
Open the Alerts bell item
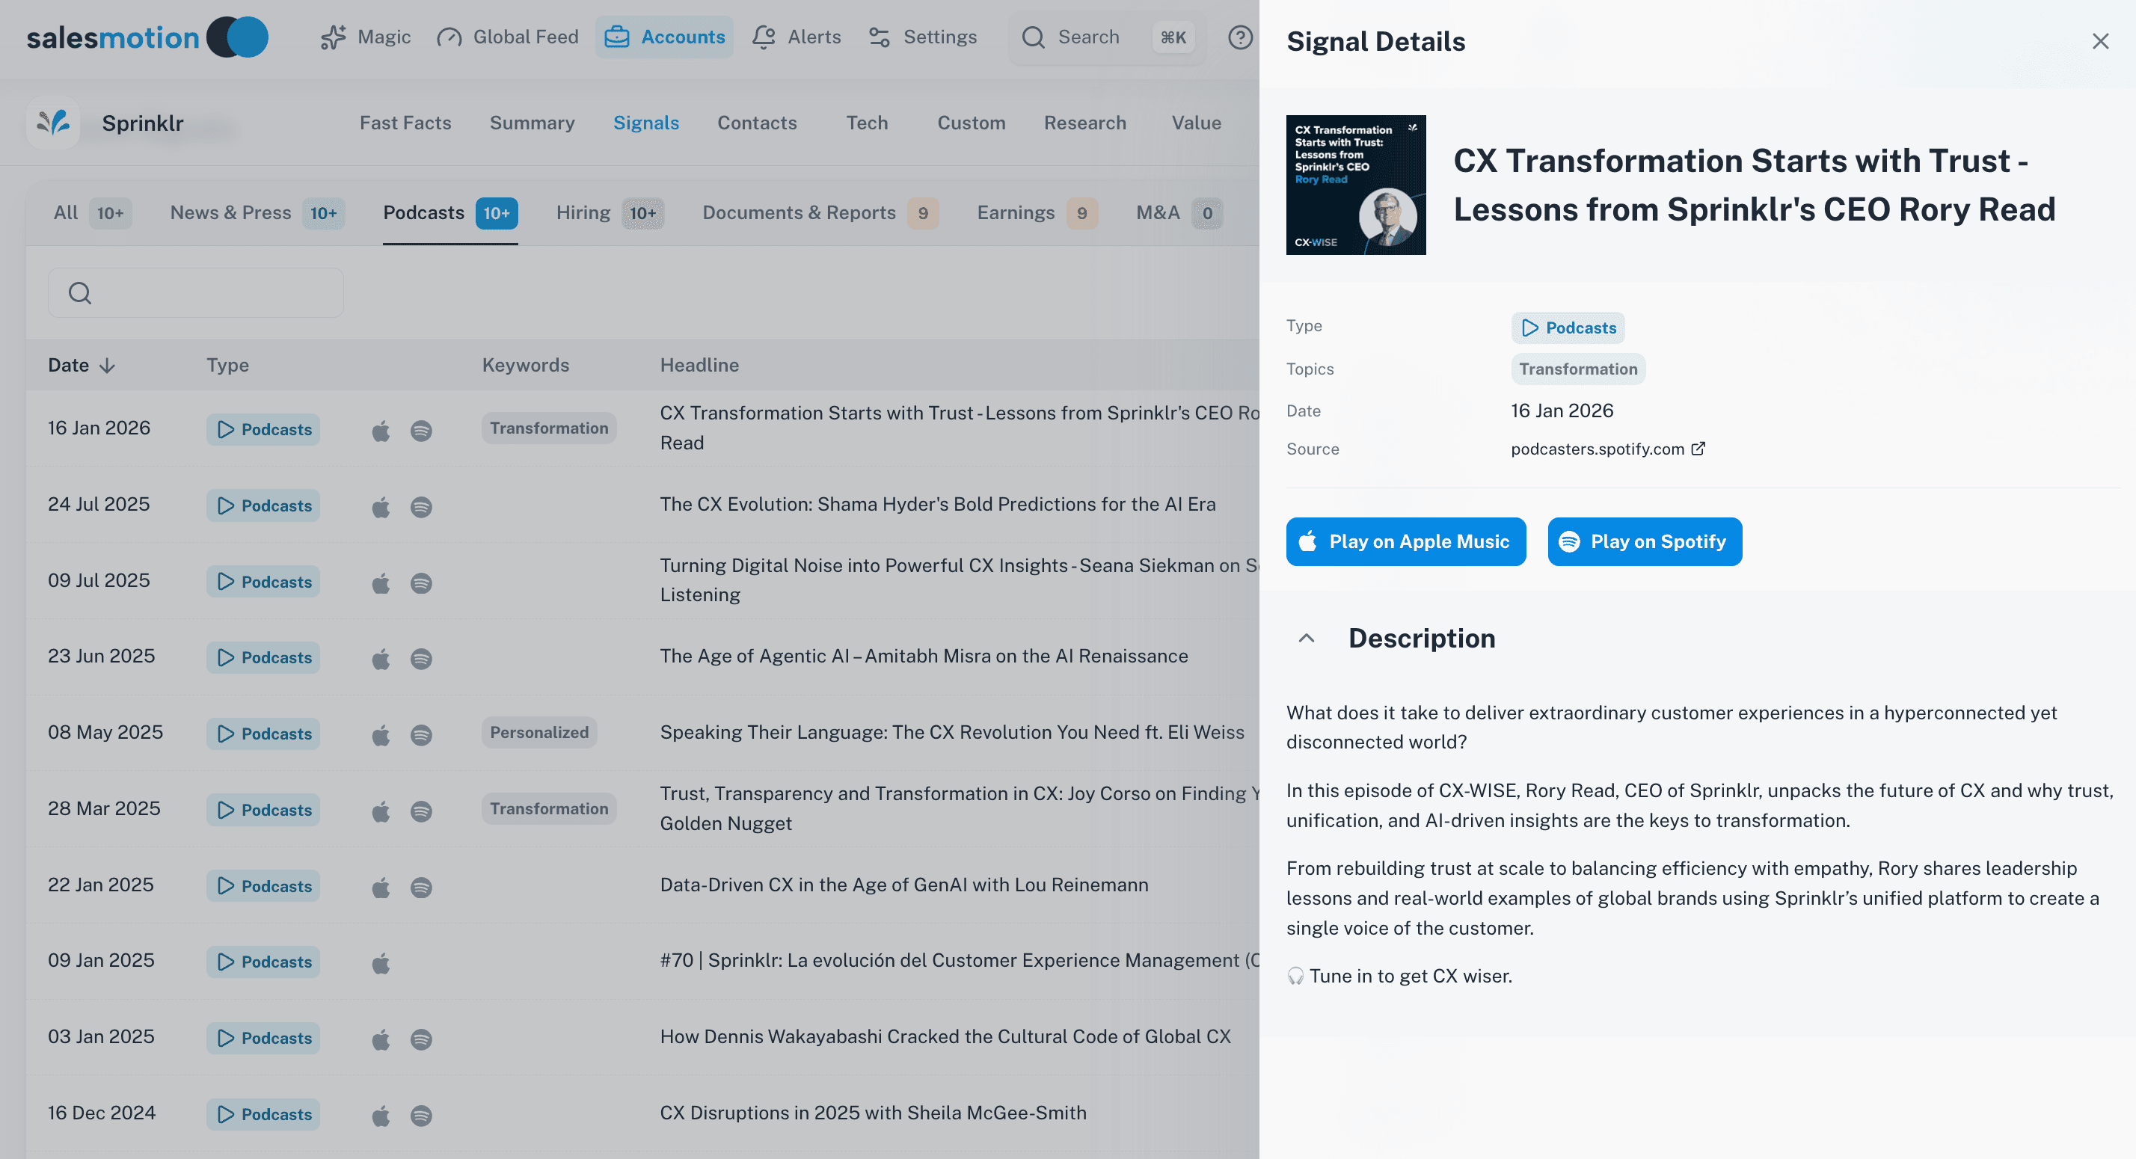[796, 37]
